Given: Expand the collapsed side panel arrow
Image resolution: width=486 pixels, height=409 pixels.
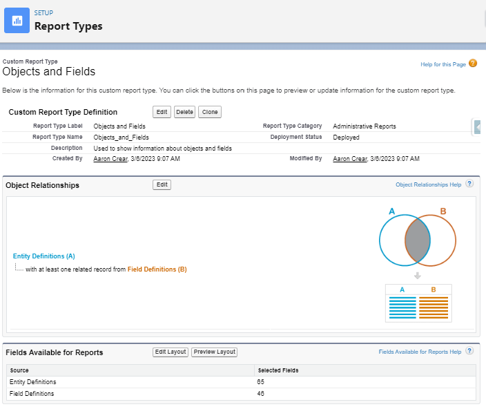Looking at the screenshot, I should click(x=478, y=127).
